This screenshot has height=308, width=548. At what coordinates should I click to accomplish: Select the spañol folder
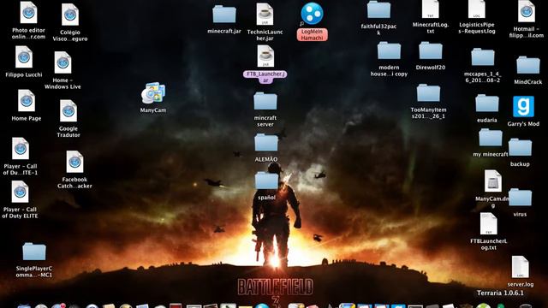tap(266, 181)
